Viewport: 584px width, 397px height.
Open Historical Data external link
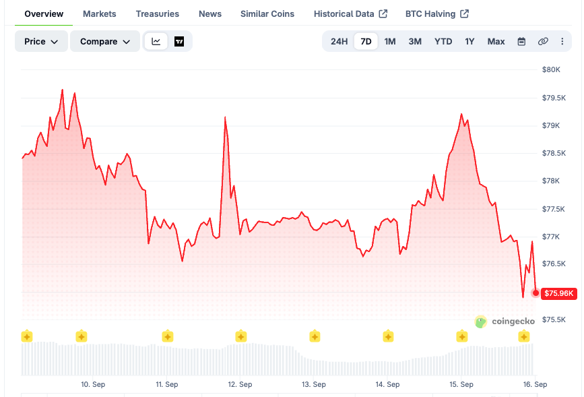pos(350,13)
